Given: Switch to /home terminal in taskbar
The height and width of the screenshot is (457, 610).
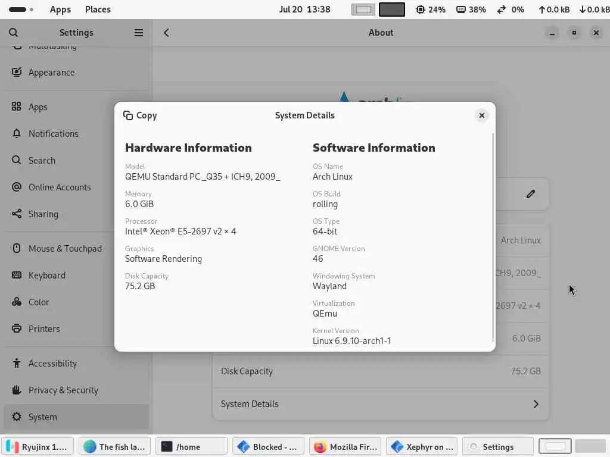Looking at the screenshot, I should [x=191, y=447].
